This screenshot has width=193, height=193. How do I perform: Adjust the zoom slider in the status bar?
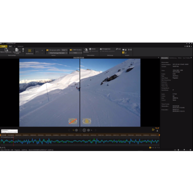click(x=184, y=150)
